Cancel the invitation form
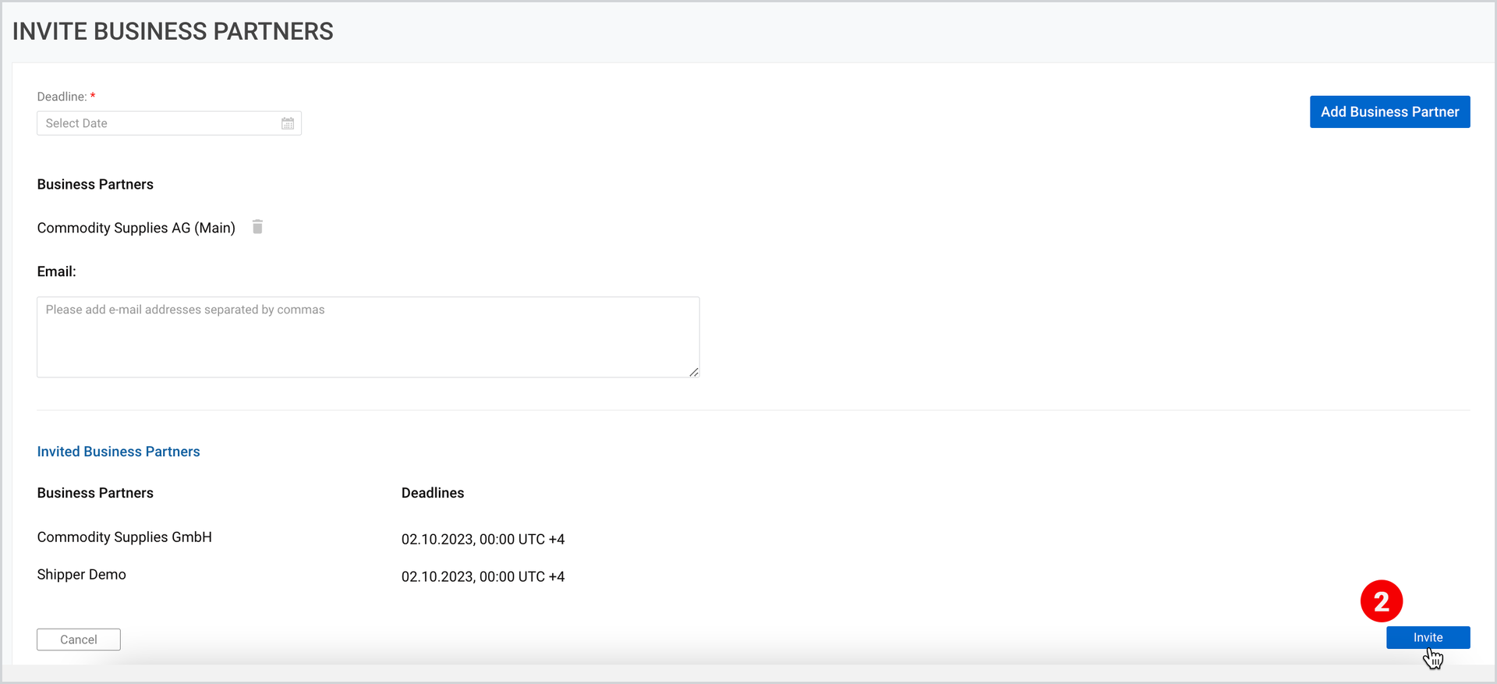The height and width of the screenshot is (684, 1497). coord(79,640)
